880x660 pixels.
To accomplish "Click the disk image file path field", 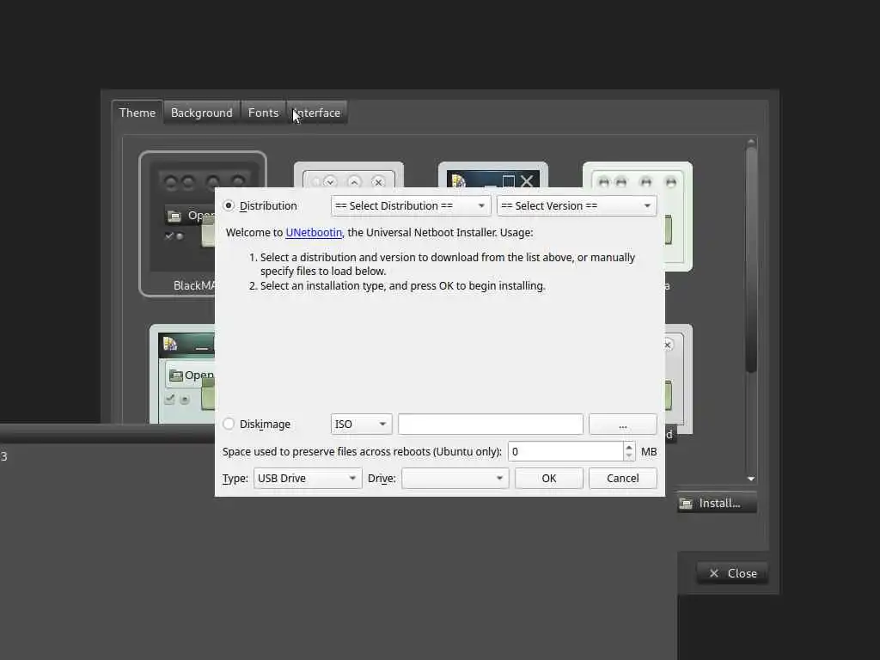I will coord(491,424).
